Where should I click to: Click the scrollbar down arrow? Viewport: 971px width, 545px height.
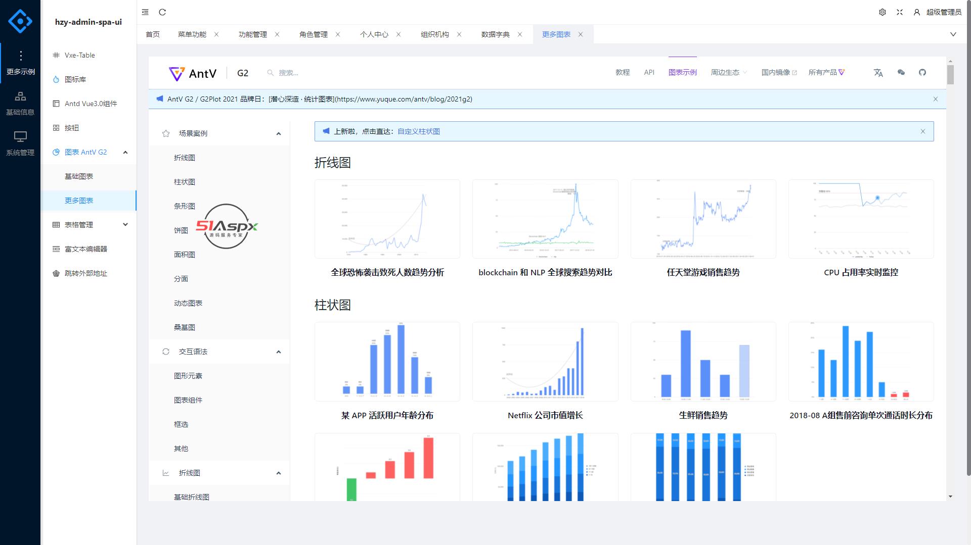pyautogui.click(x=950, y=497)
